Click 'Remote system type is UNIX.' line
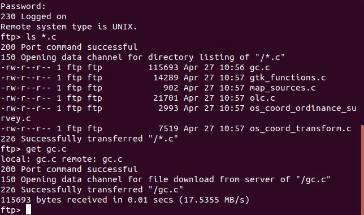The width and height of the screenshot is (364, 215). [69, 27]
